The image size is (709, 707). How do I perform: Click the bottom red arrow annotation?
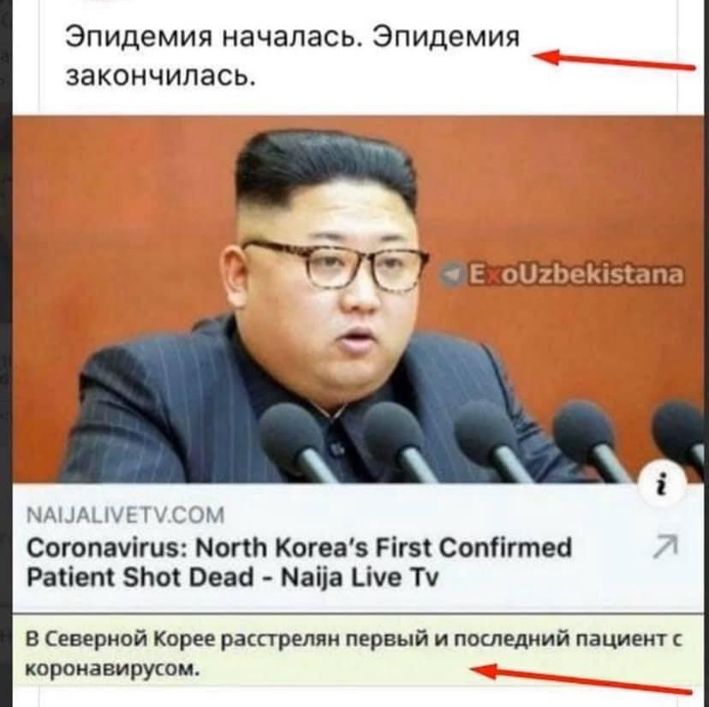click(581, 678)
